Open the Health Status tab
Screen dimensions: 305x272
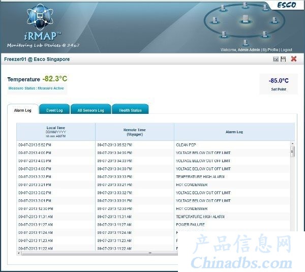coord(130,110)
